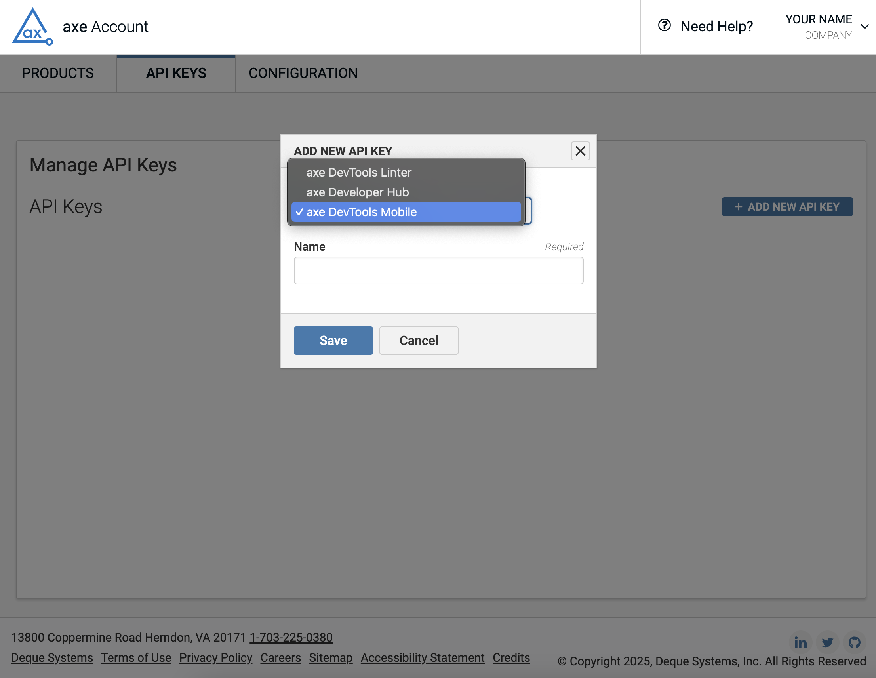The width and height of the screenshot is (876, 678).
Task: Choose the checked axe DevTools Mobile option
Action: [362, 212]
